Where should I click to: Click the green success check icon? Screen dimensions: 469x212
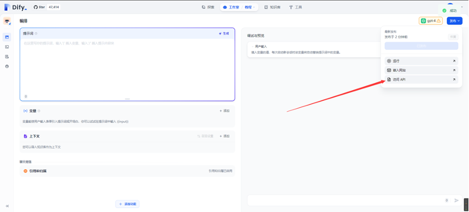click(444, 11)
